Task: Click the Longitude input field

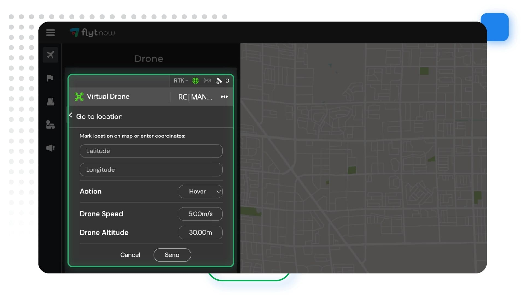Action: [x=151, y=170]
